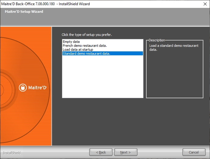Pick "Load data at startup" in list
Viewport: 210px width, 159px height.
click(78, 50)
